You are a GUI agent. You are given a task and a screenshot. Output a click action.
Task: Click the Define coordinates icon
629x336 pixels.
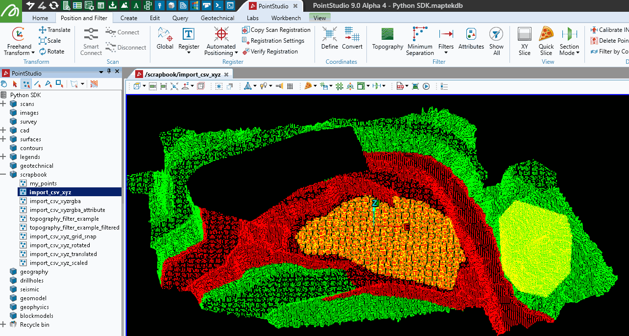coord(329,39)
